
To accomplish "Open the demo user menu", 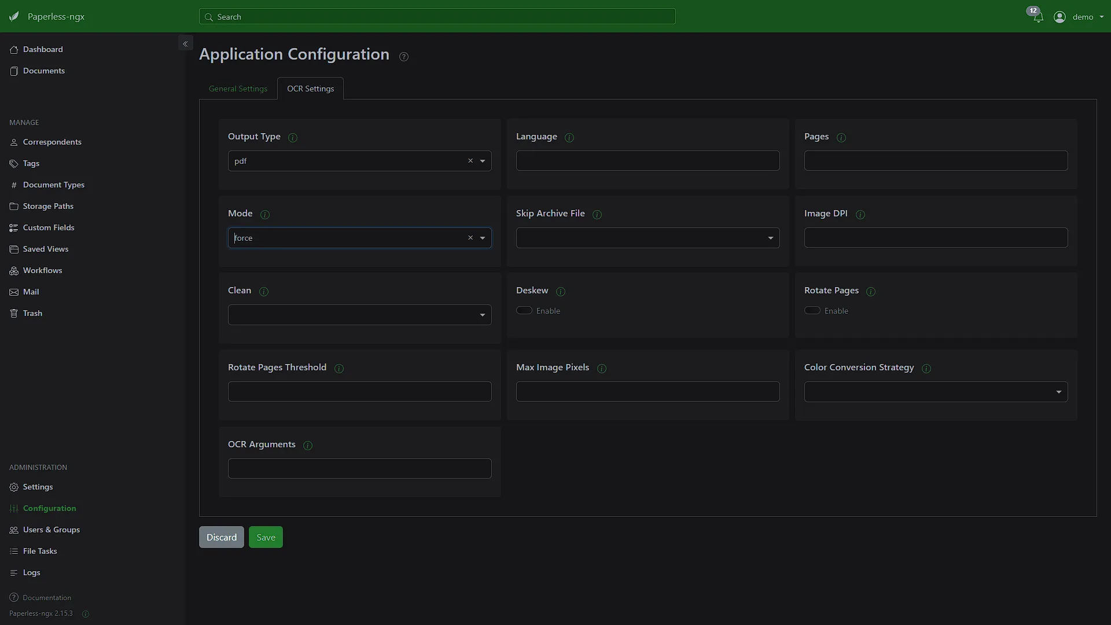I will [1079, 17].
